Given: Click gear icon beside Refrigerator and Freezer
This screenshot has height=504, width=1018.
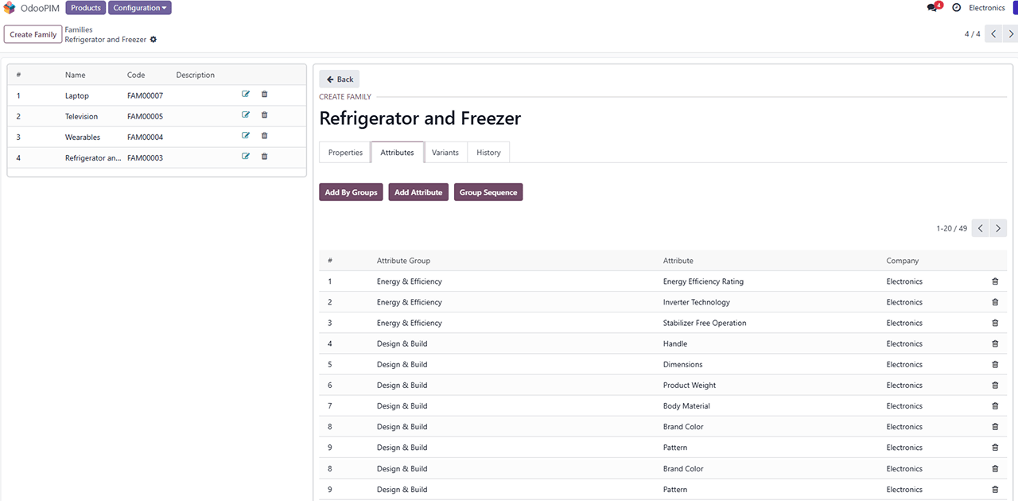Looking at the screenshot, I should tap(153, 40).
